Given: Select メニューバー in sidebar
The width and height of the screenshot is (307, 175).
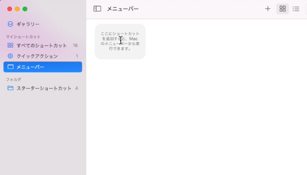Looking at the screenshot, I should 43,67.
